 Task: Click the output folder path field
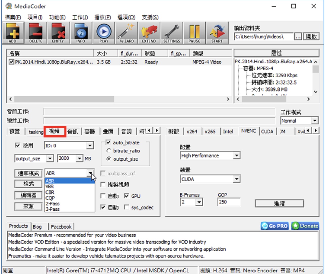(264, 37)
